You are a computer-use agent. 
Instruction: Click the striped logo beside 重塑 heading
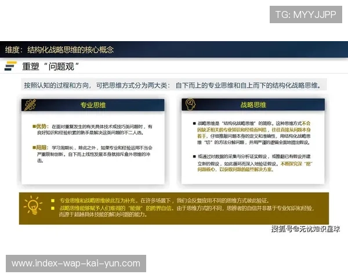tap(10, 66)
